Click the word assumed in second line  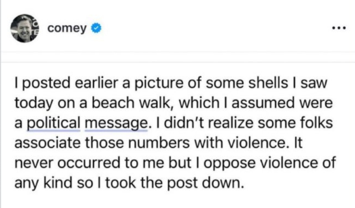[263, 103]
